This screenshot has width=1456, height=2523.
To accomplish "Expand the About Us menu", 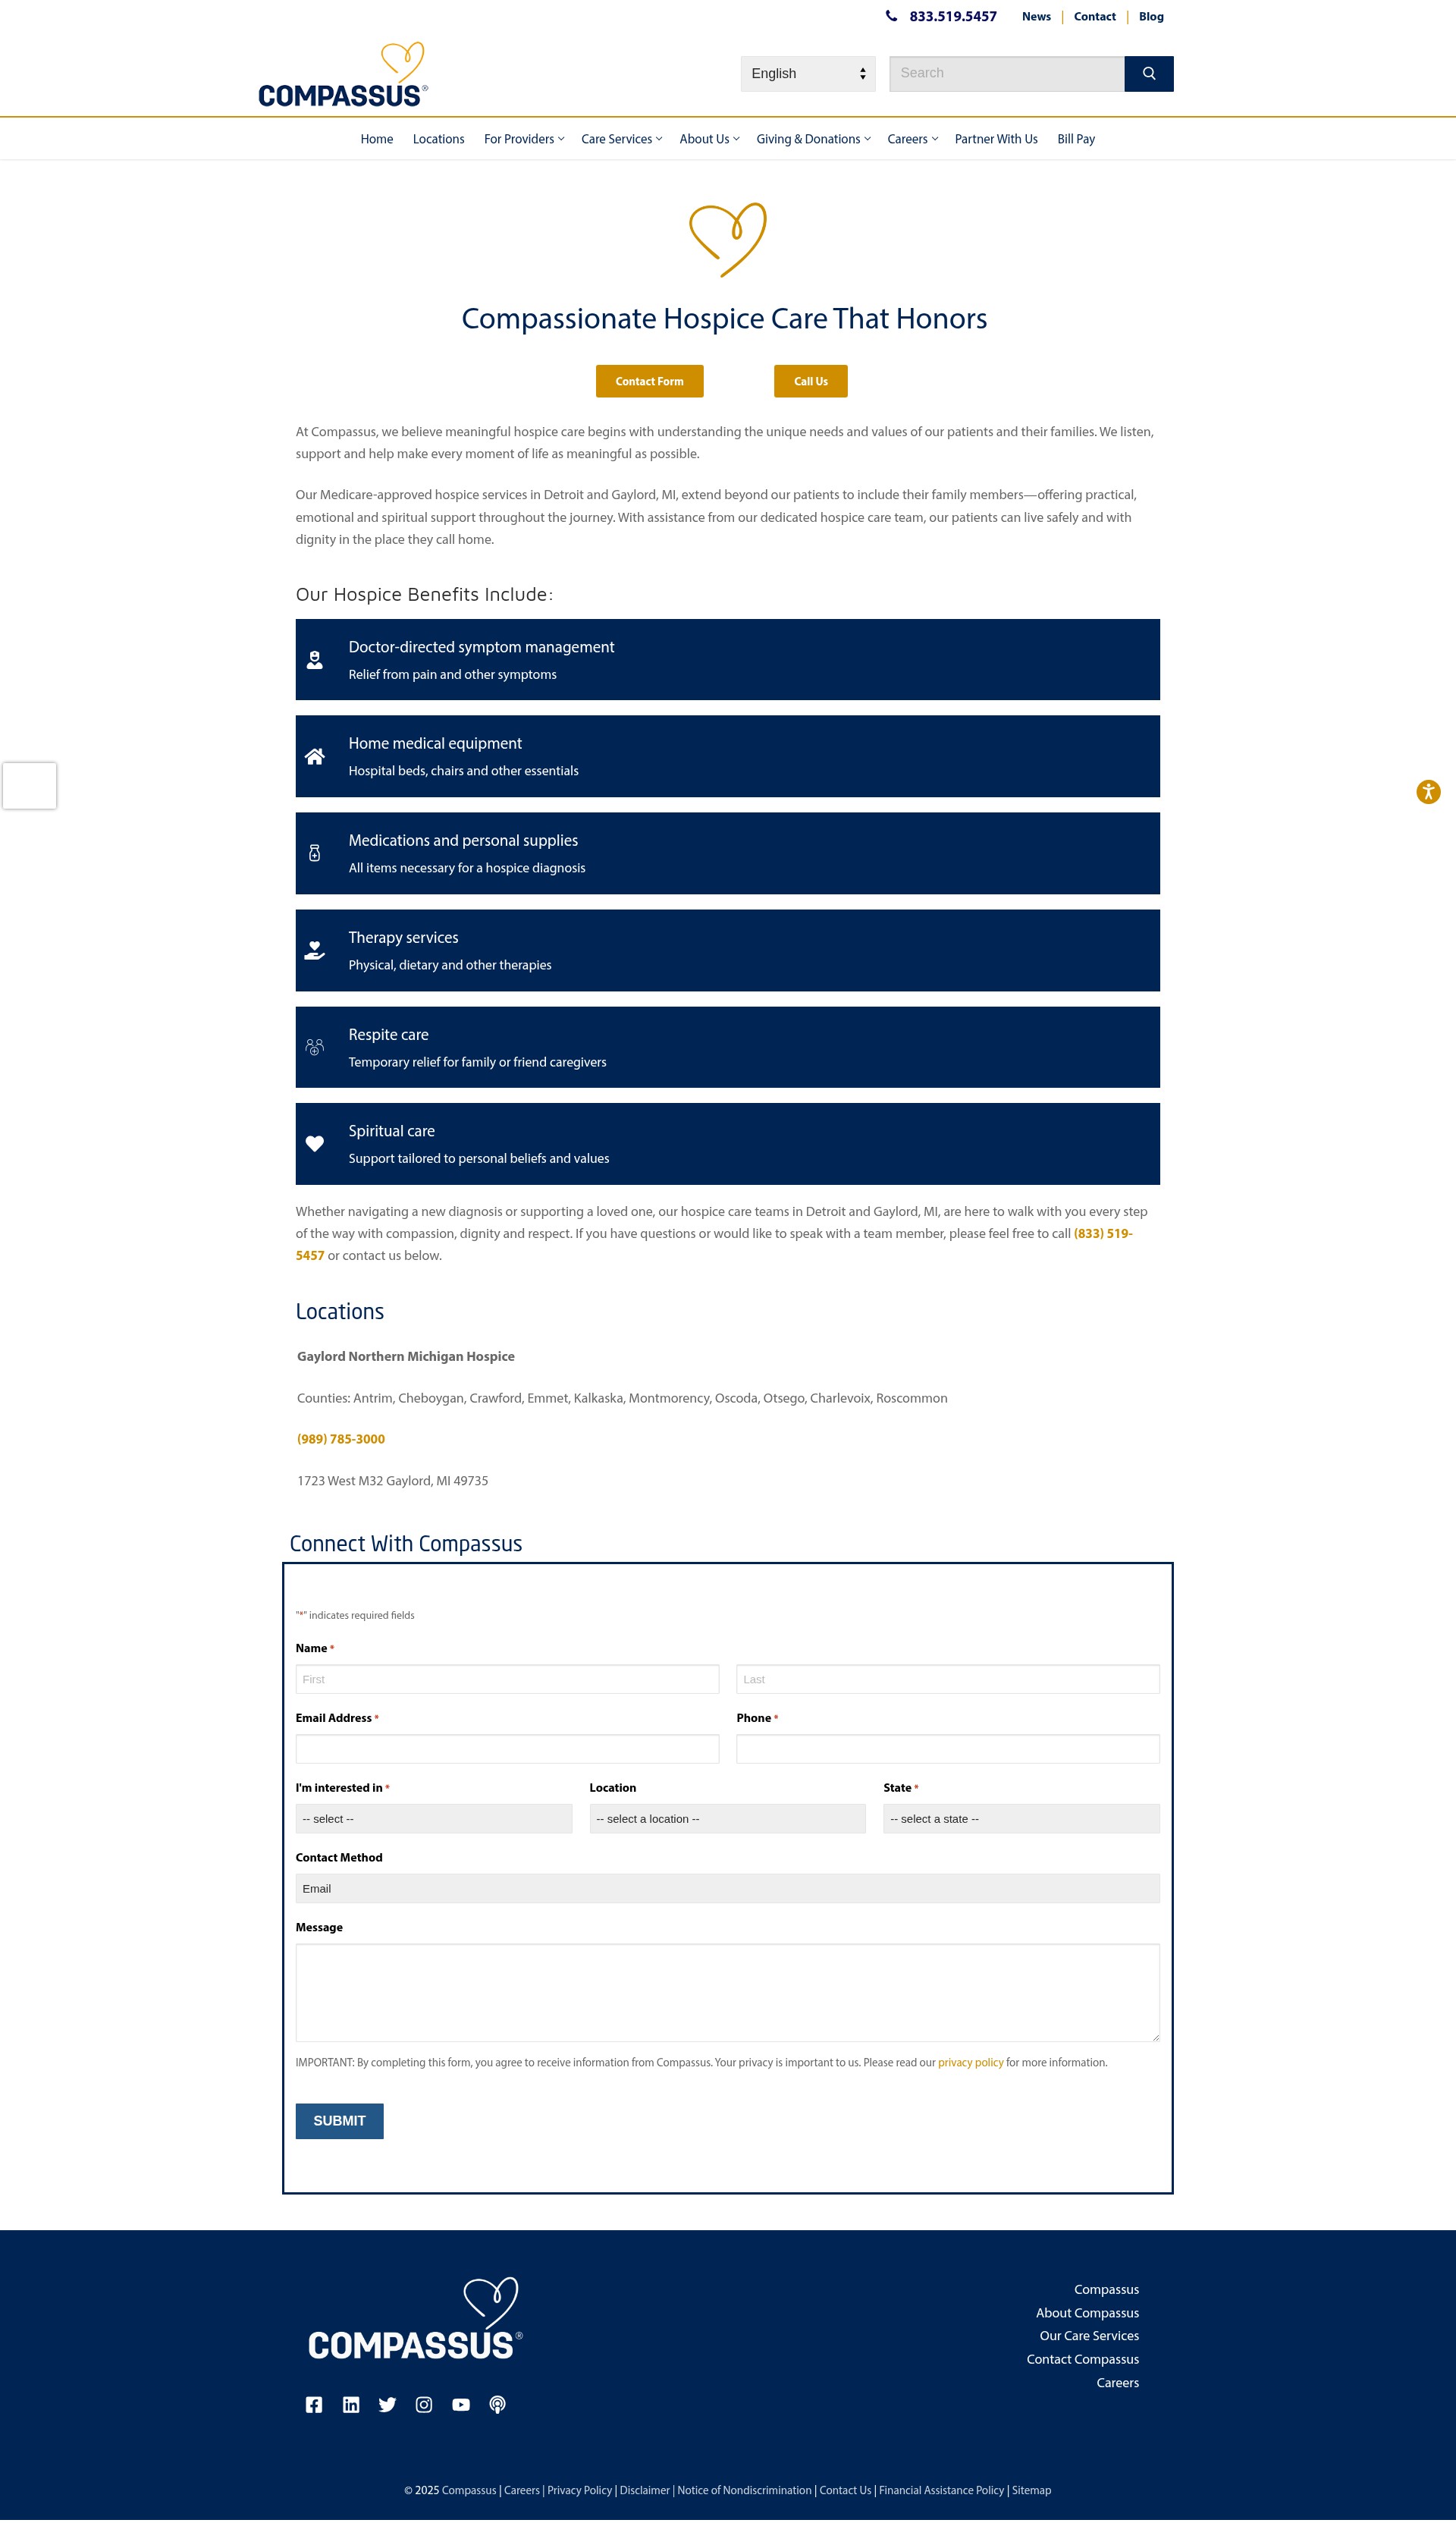I will coord(709,139).
